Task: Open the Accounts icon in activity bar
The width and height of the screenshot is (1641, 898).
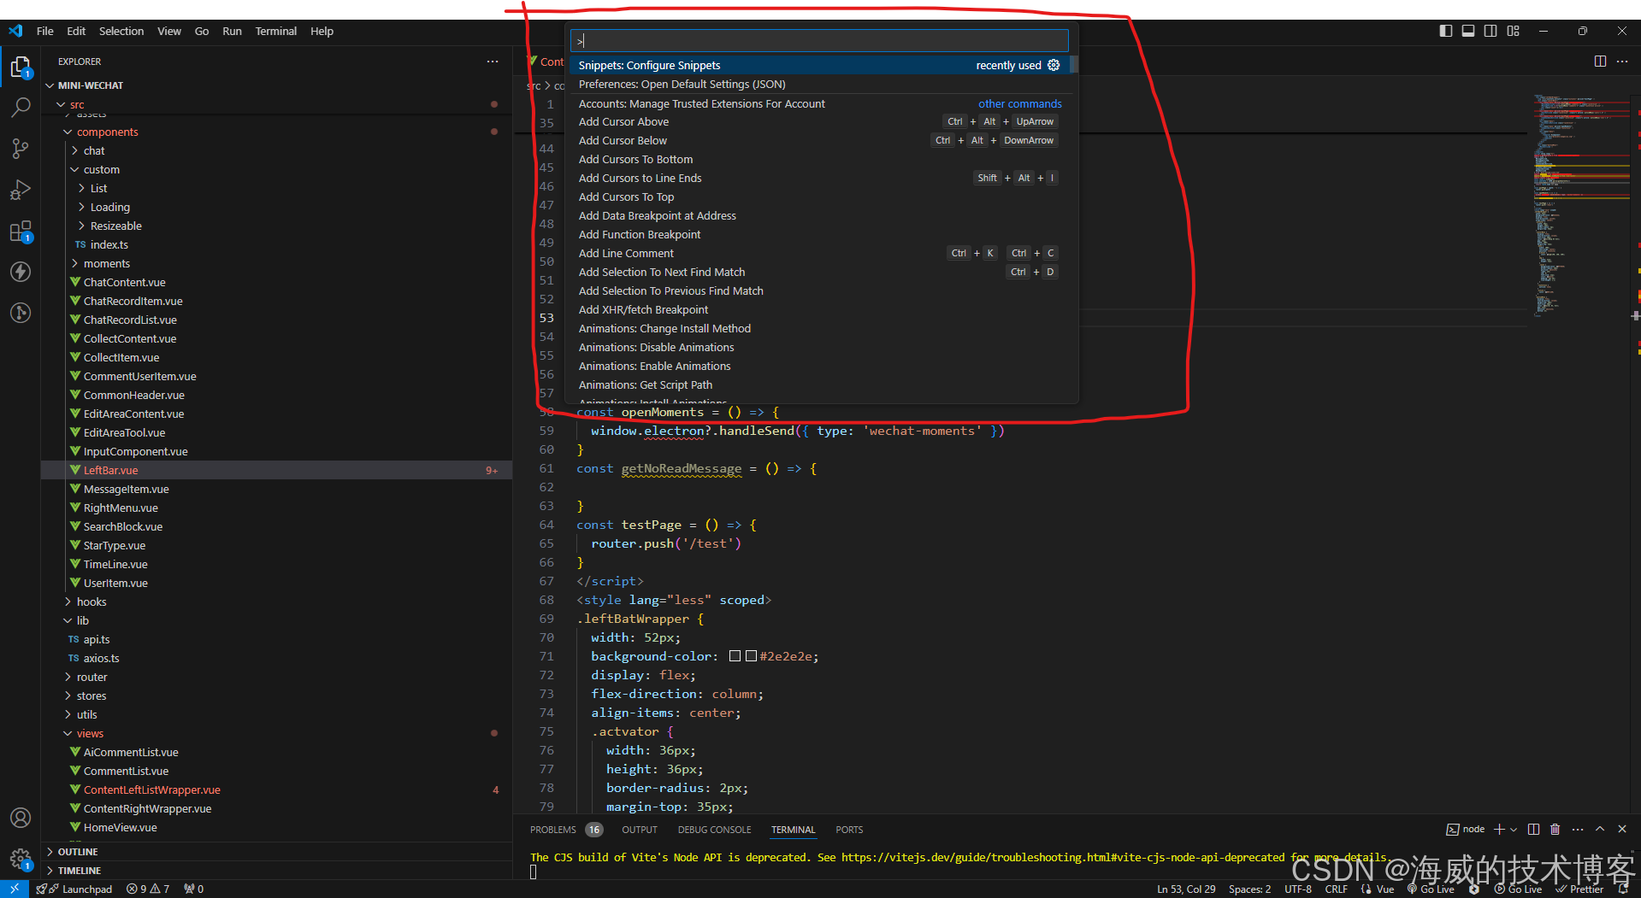Action: pyautogui.click(x=21, y=818)
